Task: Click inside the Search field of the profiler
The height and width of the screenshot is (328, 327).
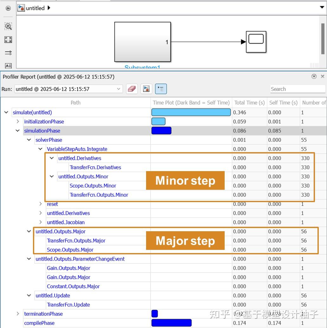Action: tap(297, 89)
